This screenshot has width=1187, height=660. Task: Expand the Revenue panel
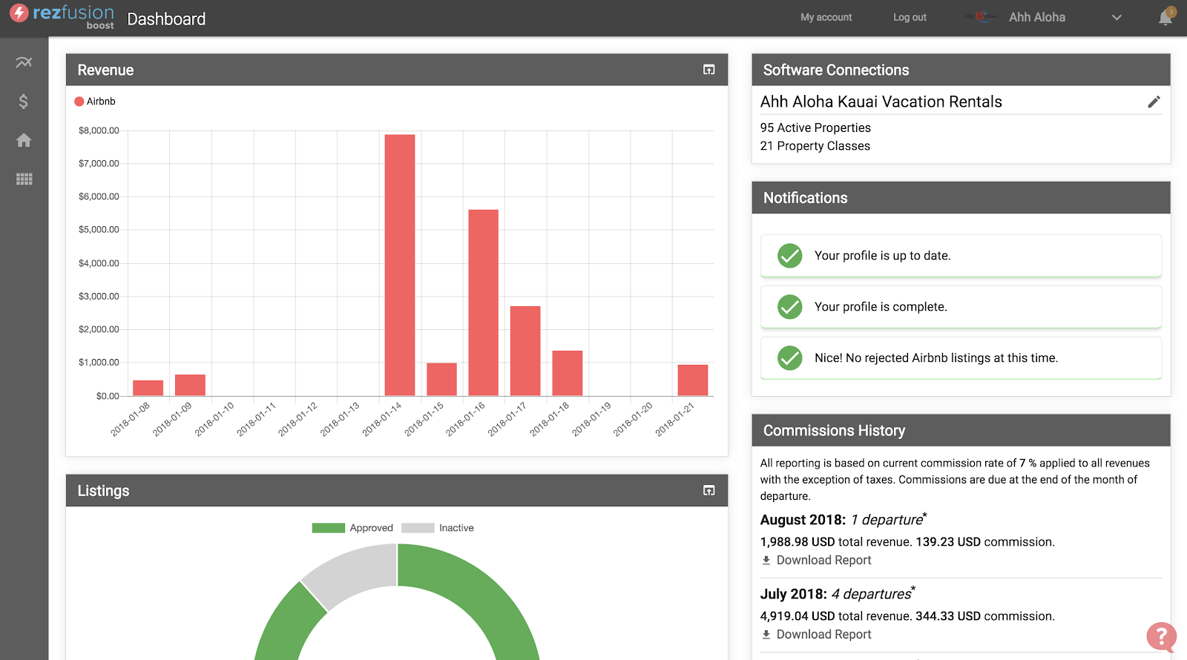(x=709, y=70)
